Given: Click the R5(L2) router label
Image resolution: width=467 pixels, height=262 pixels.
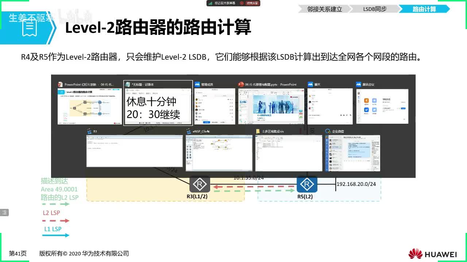Looking at the screenshot, I should [305, 196].
